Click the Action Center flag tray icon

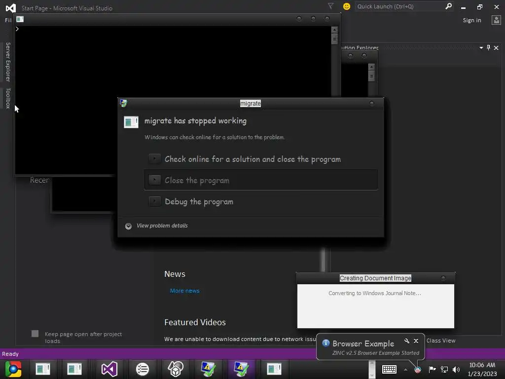(x=432, y=369)
